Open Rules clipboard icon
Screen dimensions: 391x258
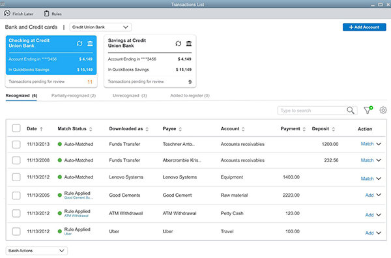(x=46, y=14)
